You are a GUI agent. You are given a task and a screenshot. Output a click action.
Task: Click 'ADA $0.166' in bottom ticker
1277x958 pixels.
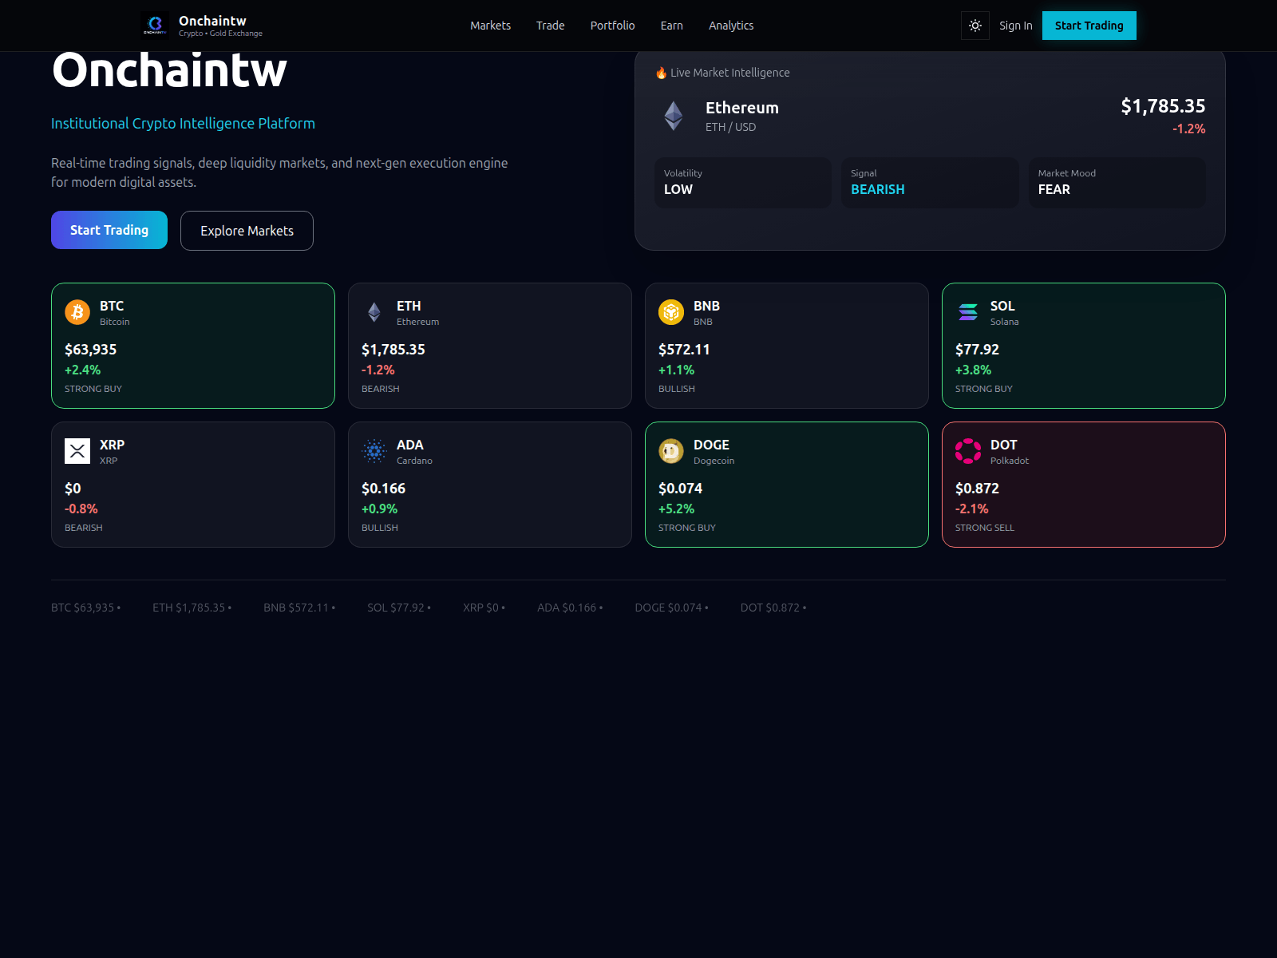point(567,608)
